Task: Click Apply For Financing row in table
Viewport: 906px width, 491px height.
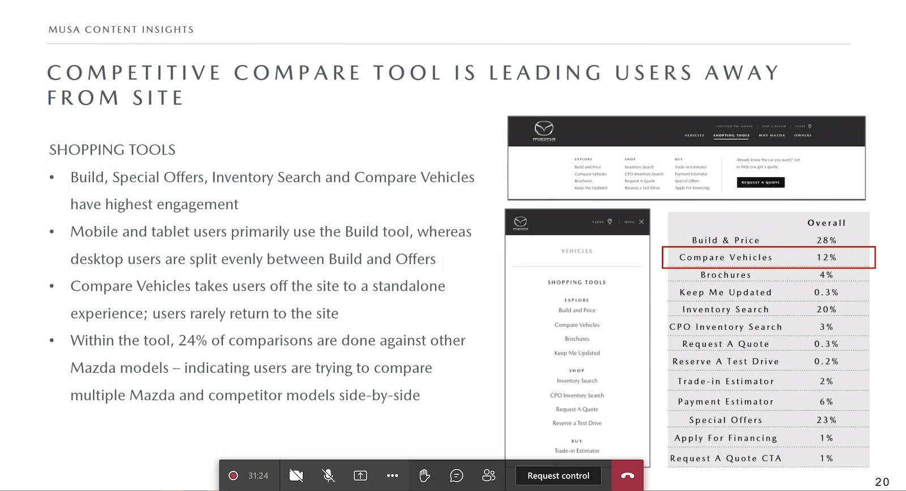Action: coord(768,438)
